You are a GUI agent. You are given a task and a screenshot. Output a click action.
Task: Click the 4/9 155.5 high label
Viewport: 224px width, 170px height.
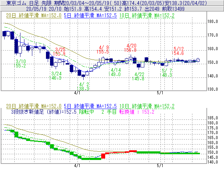click(x=103, y=49)
